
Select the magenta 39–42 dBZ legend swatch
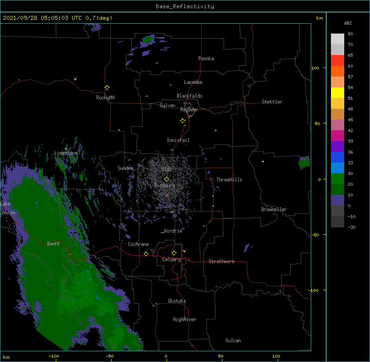coord(337,135)
